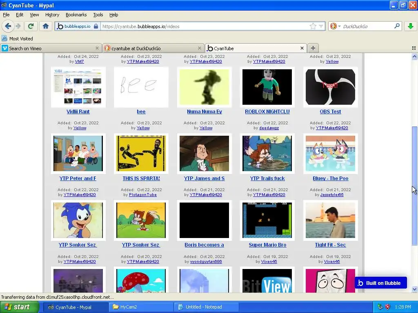
Task: Visit user Jessetyler65 profile link
Action: tap(332, 195)
